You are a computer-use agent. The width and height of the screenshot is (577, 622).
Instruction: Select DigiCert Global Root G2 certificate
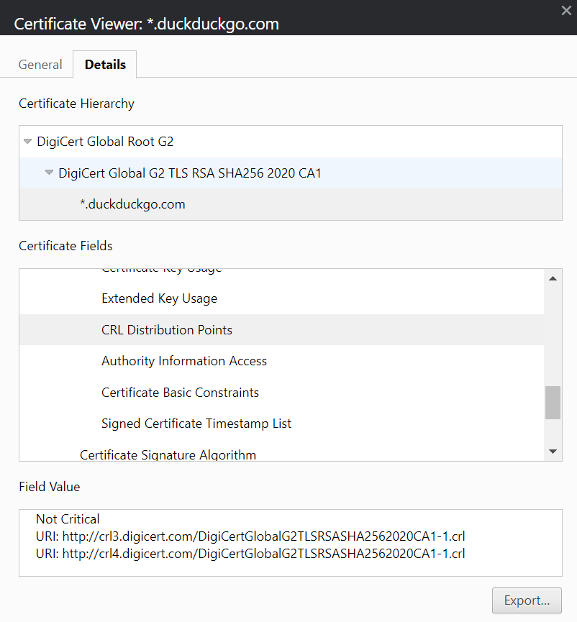[291, 142]
